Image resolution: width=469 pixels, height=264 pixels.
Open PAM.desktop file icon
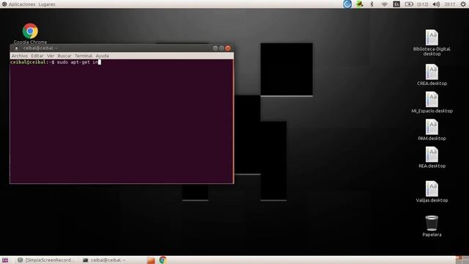(x=432, y=127)
